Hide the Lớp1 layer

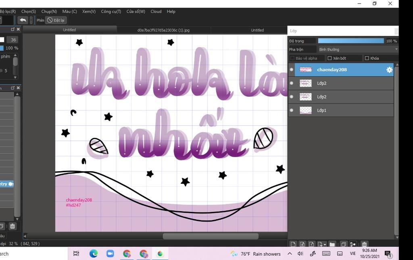pos(291,110)
